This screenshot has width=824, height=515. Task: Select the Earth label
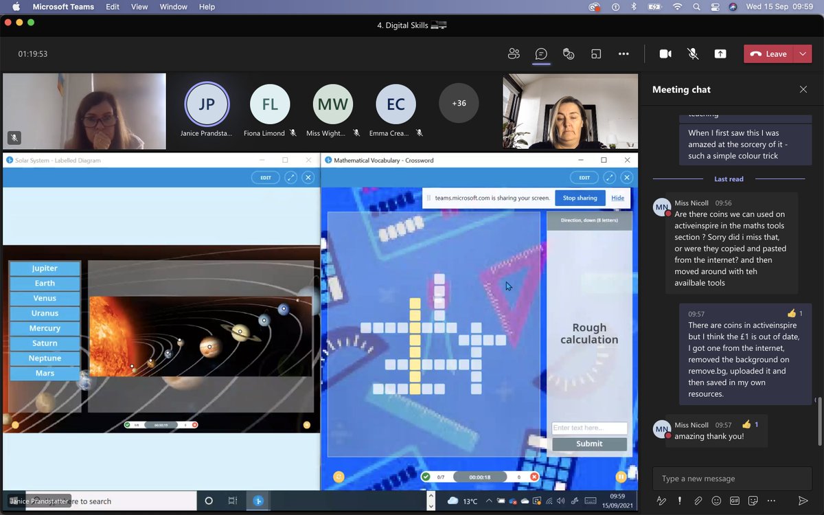(45, 283)
